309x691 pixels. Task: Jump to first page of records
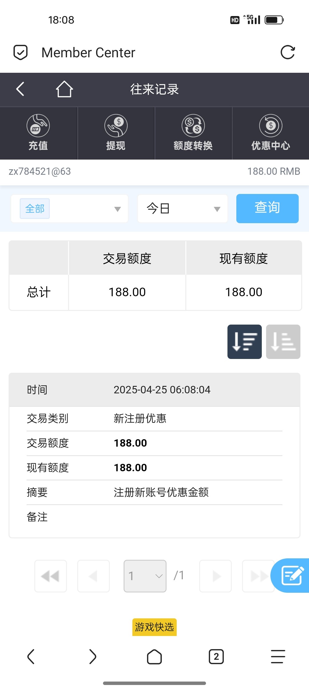click(x=51, y=576)
